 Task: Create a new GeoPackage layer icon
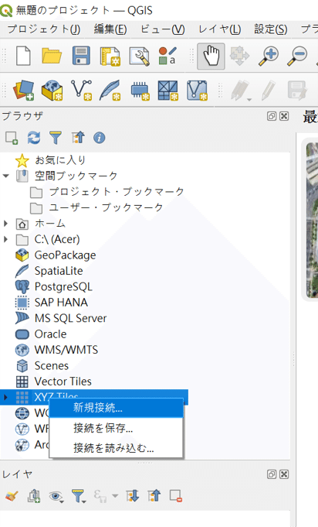[52, 91]
